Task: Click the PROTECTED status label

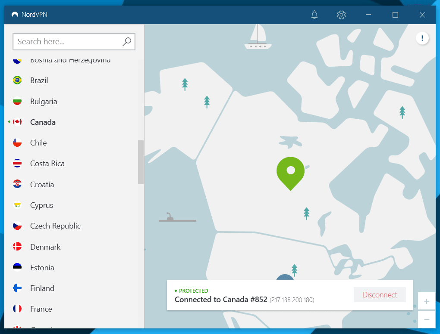Action: tap(193, 291)
